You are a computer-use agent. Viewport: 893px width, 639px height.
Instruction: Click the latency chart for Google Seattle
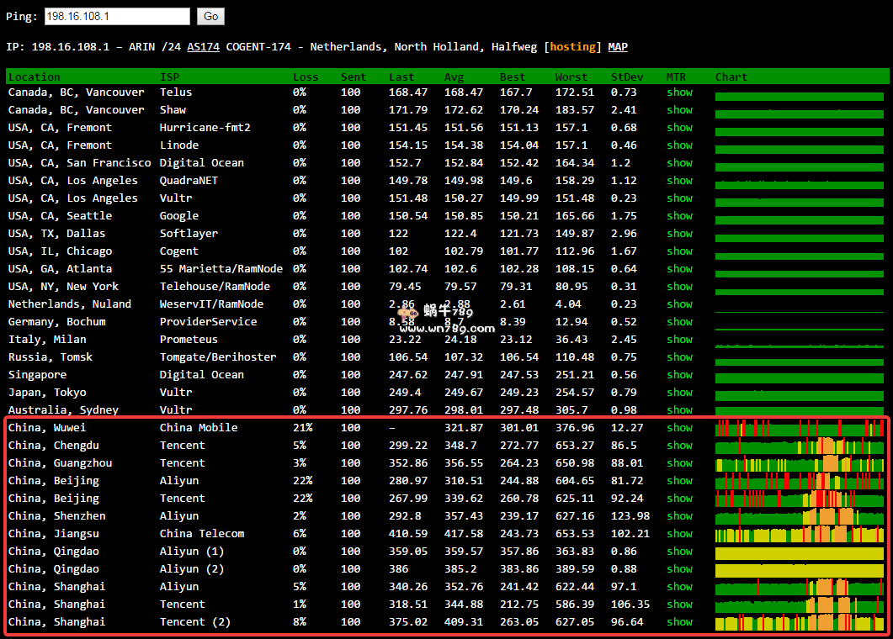pyautogui.click(x=798, y=215)
